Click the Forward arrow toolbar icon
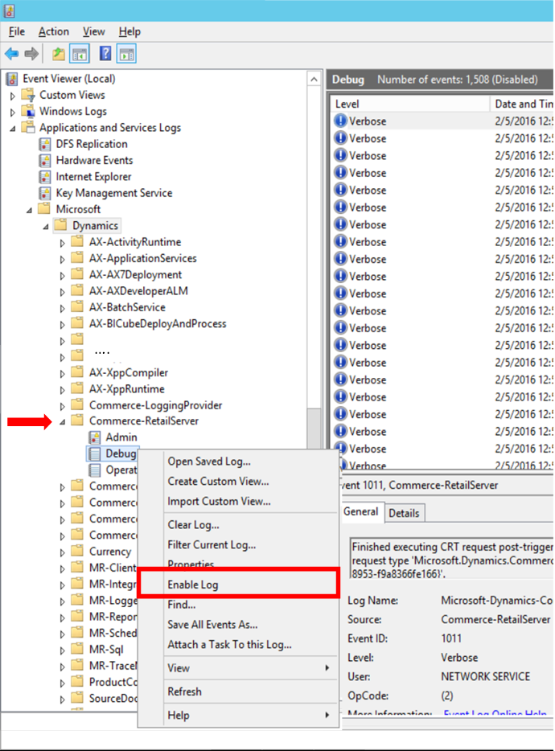555x751 pixels. (x=31, y=54)
